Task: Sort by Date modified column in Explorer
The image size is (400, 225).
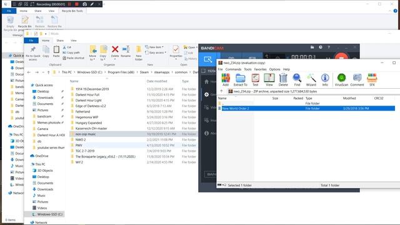Action: [157, 81]
